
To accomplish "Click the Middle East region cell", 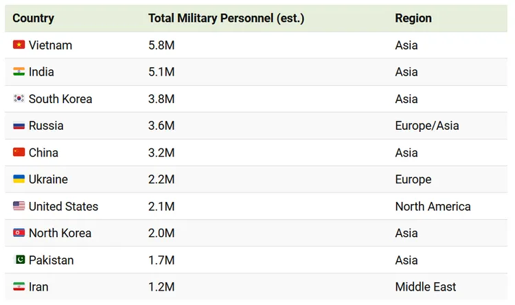I will point(425,287).
